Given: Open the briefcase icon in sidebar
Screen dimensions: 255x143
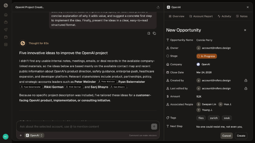Looking at the screenshot, I should click(x=6, y=22).
